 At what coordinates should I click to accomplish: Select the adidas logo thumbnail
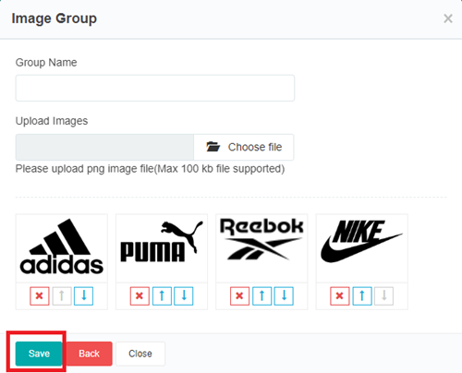pos(62,248)
